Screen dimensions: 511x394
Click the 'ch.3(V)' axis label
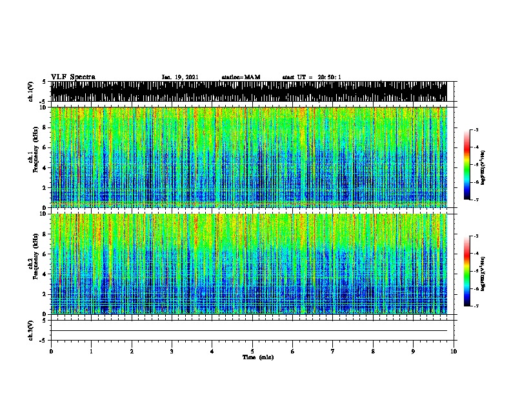point(30,330)
